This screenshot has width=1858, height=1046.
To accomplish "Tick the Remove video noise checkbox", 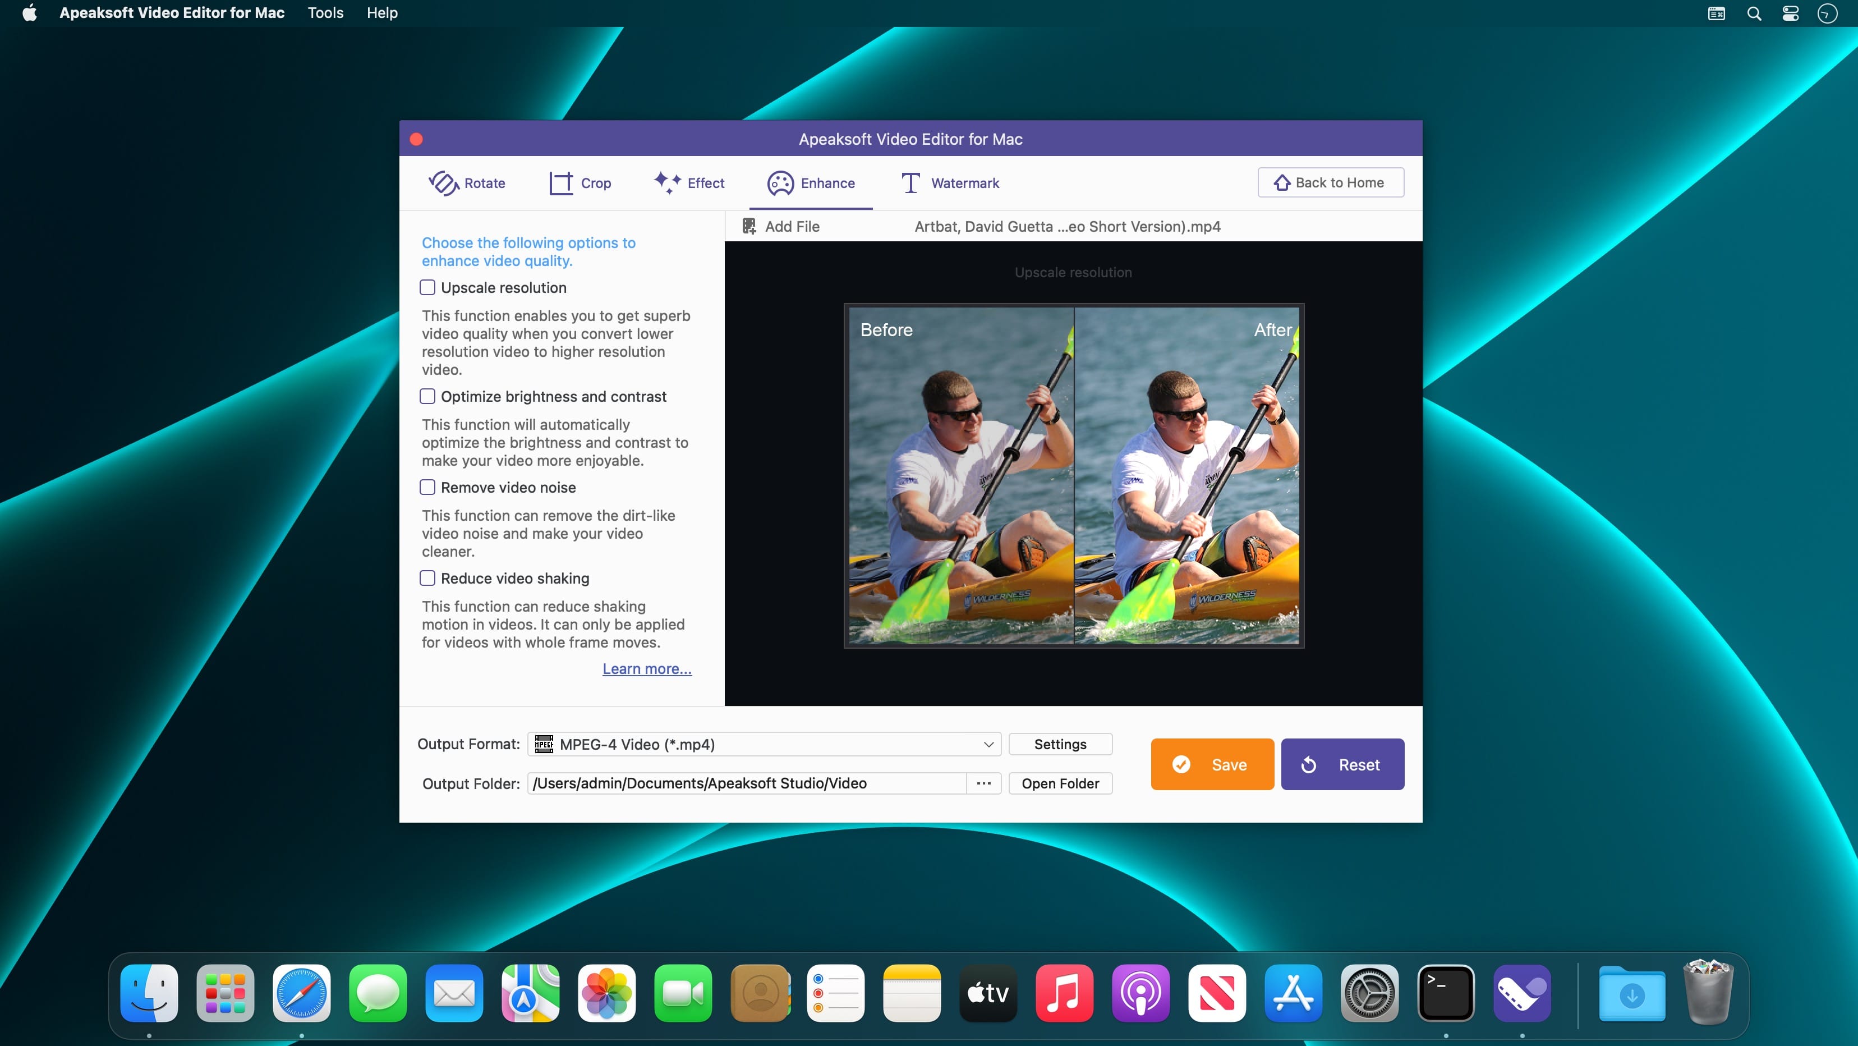I will (427, 488).
